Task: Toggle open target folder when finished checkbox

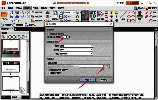Action: 50,70
